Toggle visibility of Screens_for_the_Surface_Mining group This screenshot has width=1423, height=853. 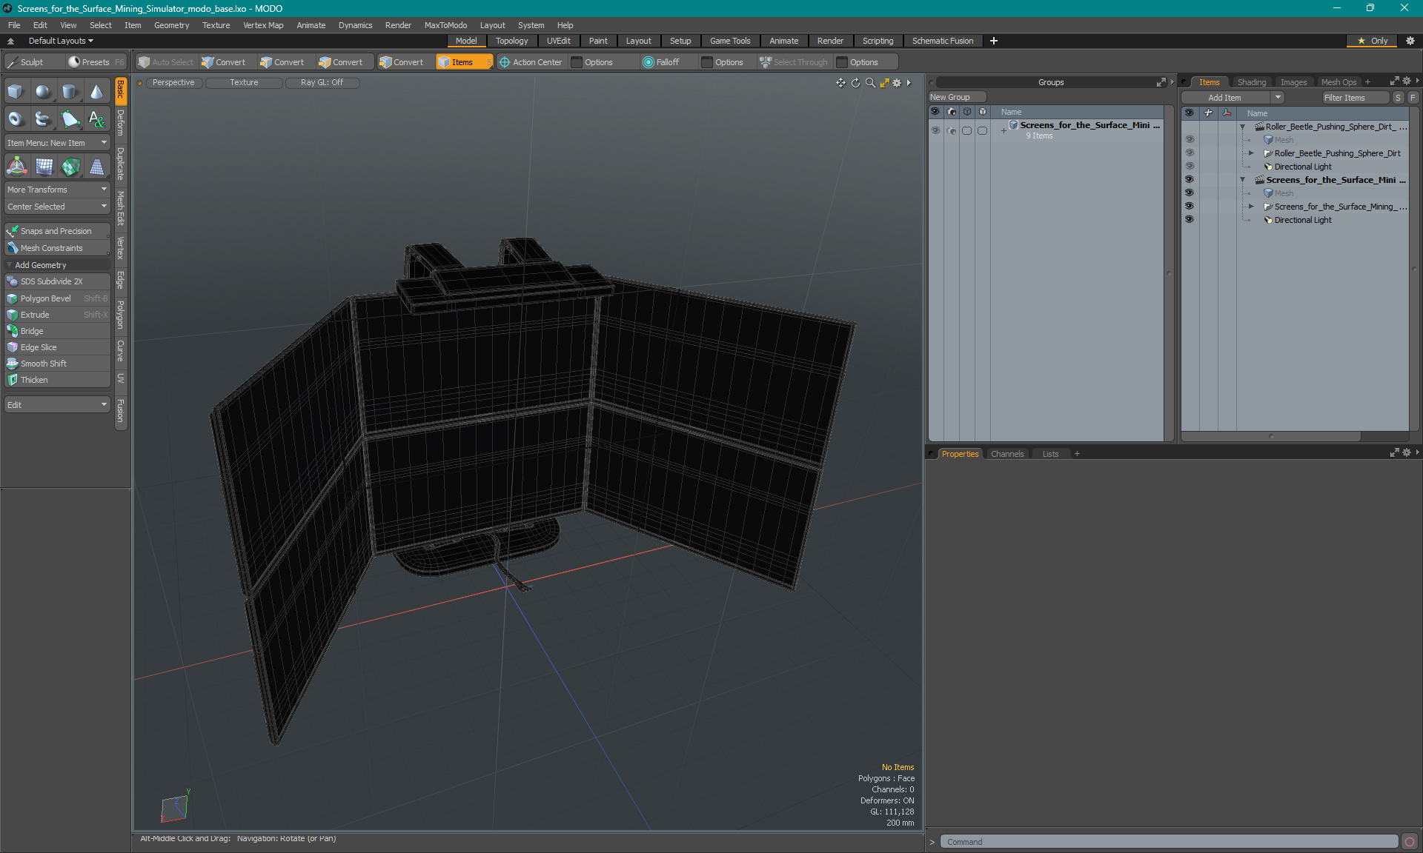pos(1190,207)
